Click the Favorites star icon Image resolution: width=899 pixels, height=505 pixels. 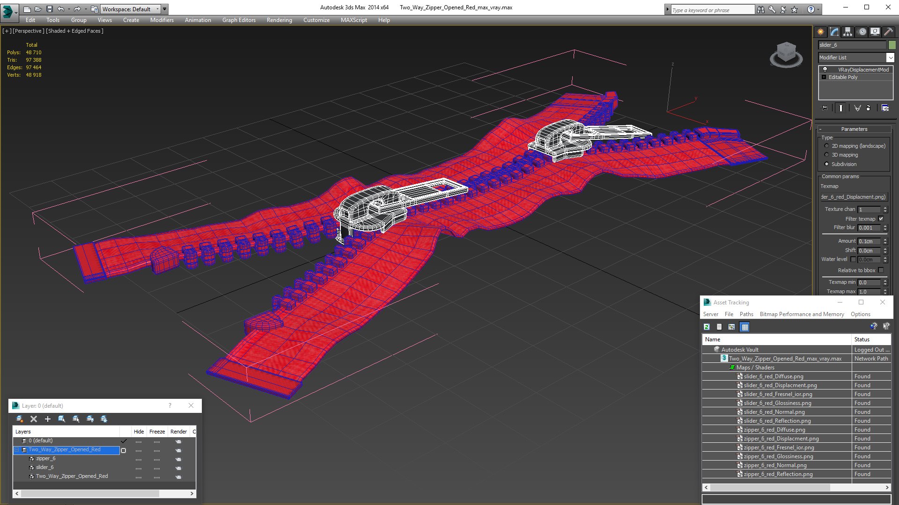794,9
